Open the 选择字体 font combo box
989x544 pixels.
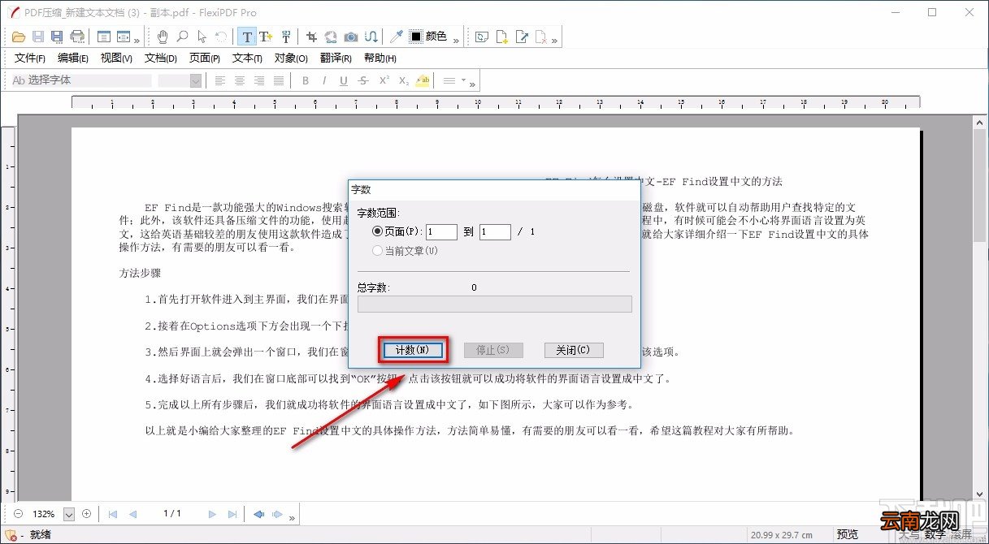coord(80,80)
